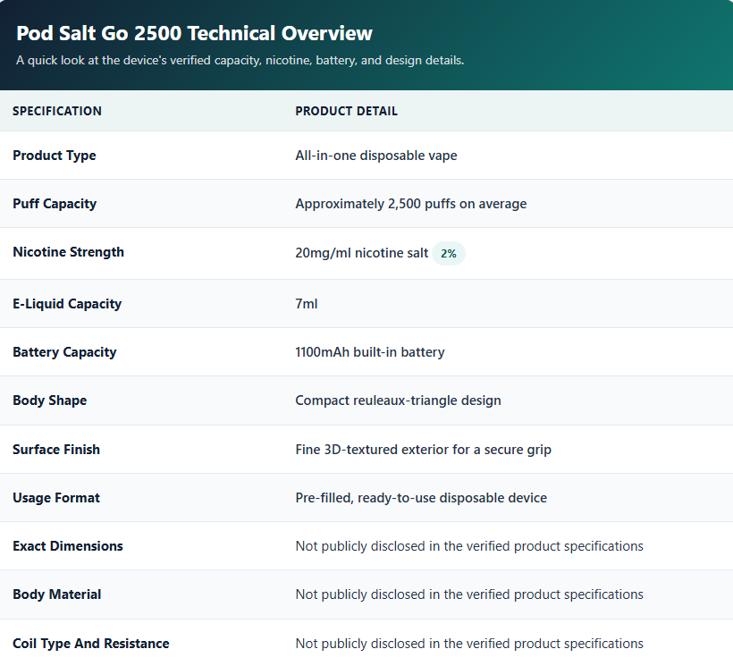This screenshot has width=733, height=666.
Task: Click the PRODUCT DETAIL column header
Action: click(x=347, y=111)
